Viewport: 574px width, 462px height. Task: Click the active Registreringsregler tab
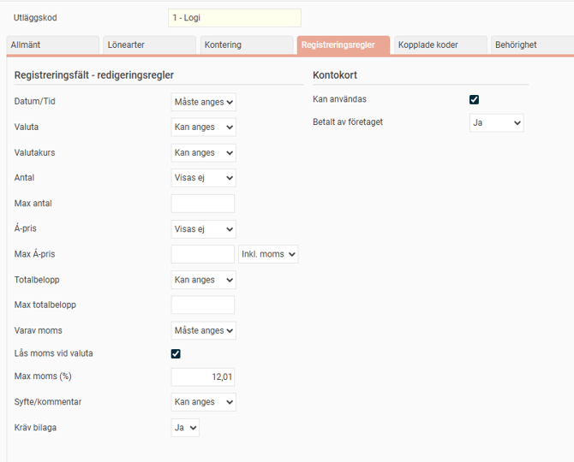click(344, 44)
